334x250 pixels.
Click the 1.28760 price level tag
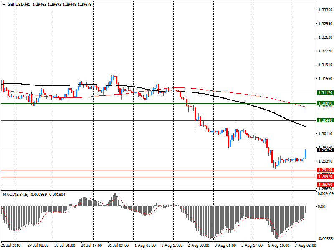pyautogui.click(x=325, y=184)
